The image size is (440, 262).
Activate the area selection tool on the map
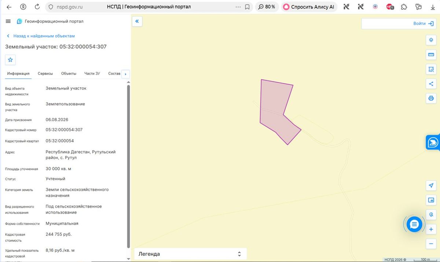(x=431, y=69)
